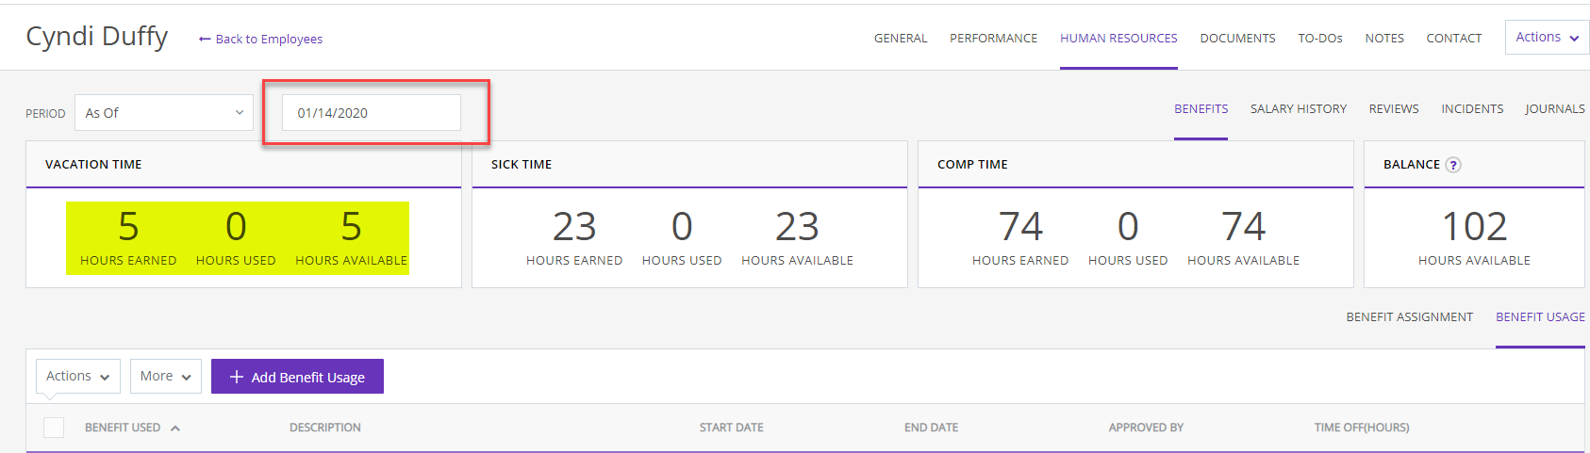Sort by the Start Date column header
The height and width of the screenshot is (453, 1590).
(x=732, y=428)
